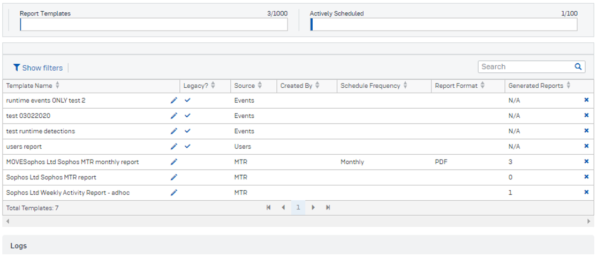
Task: Select page 1 in pagination
Action: click(298, 208)
